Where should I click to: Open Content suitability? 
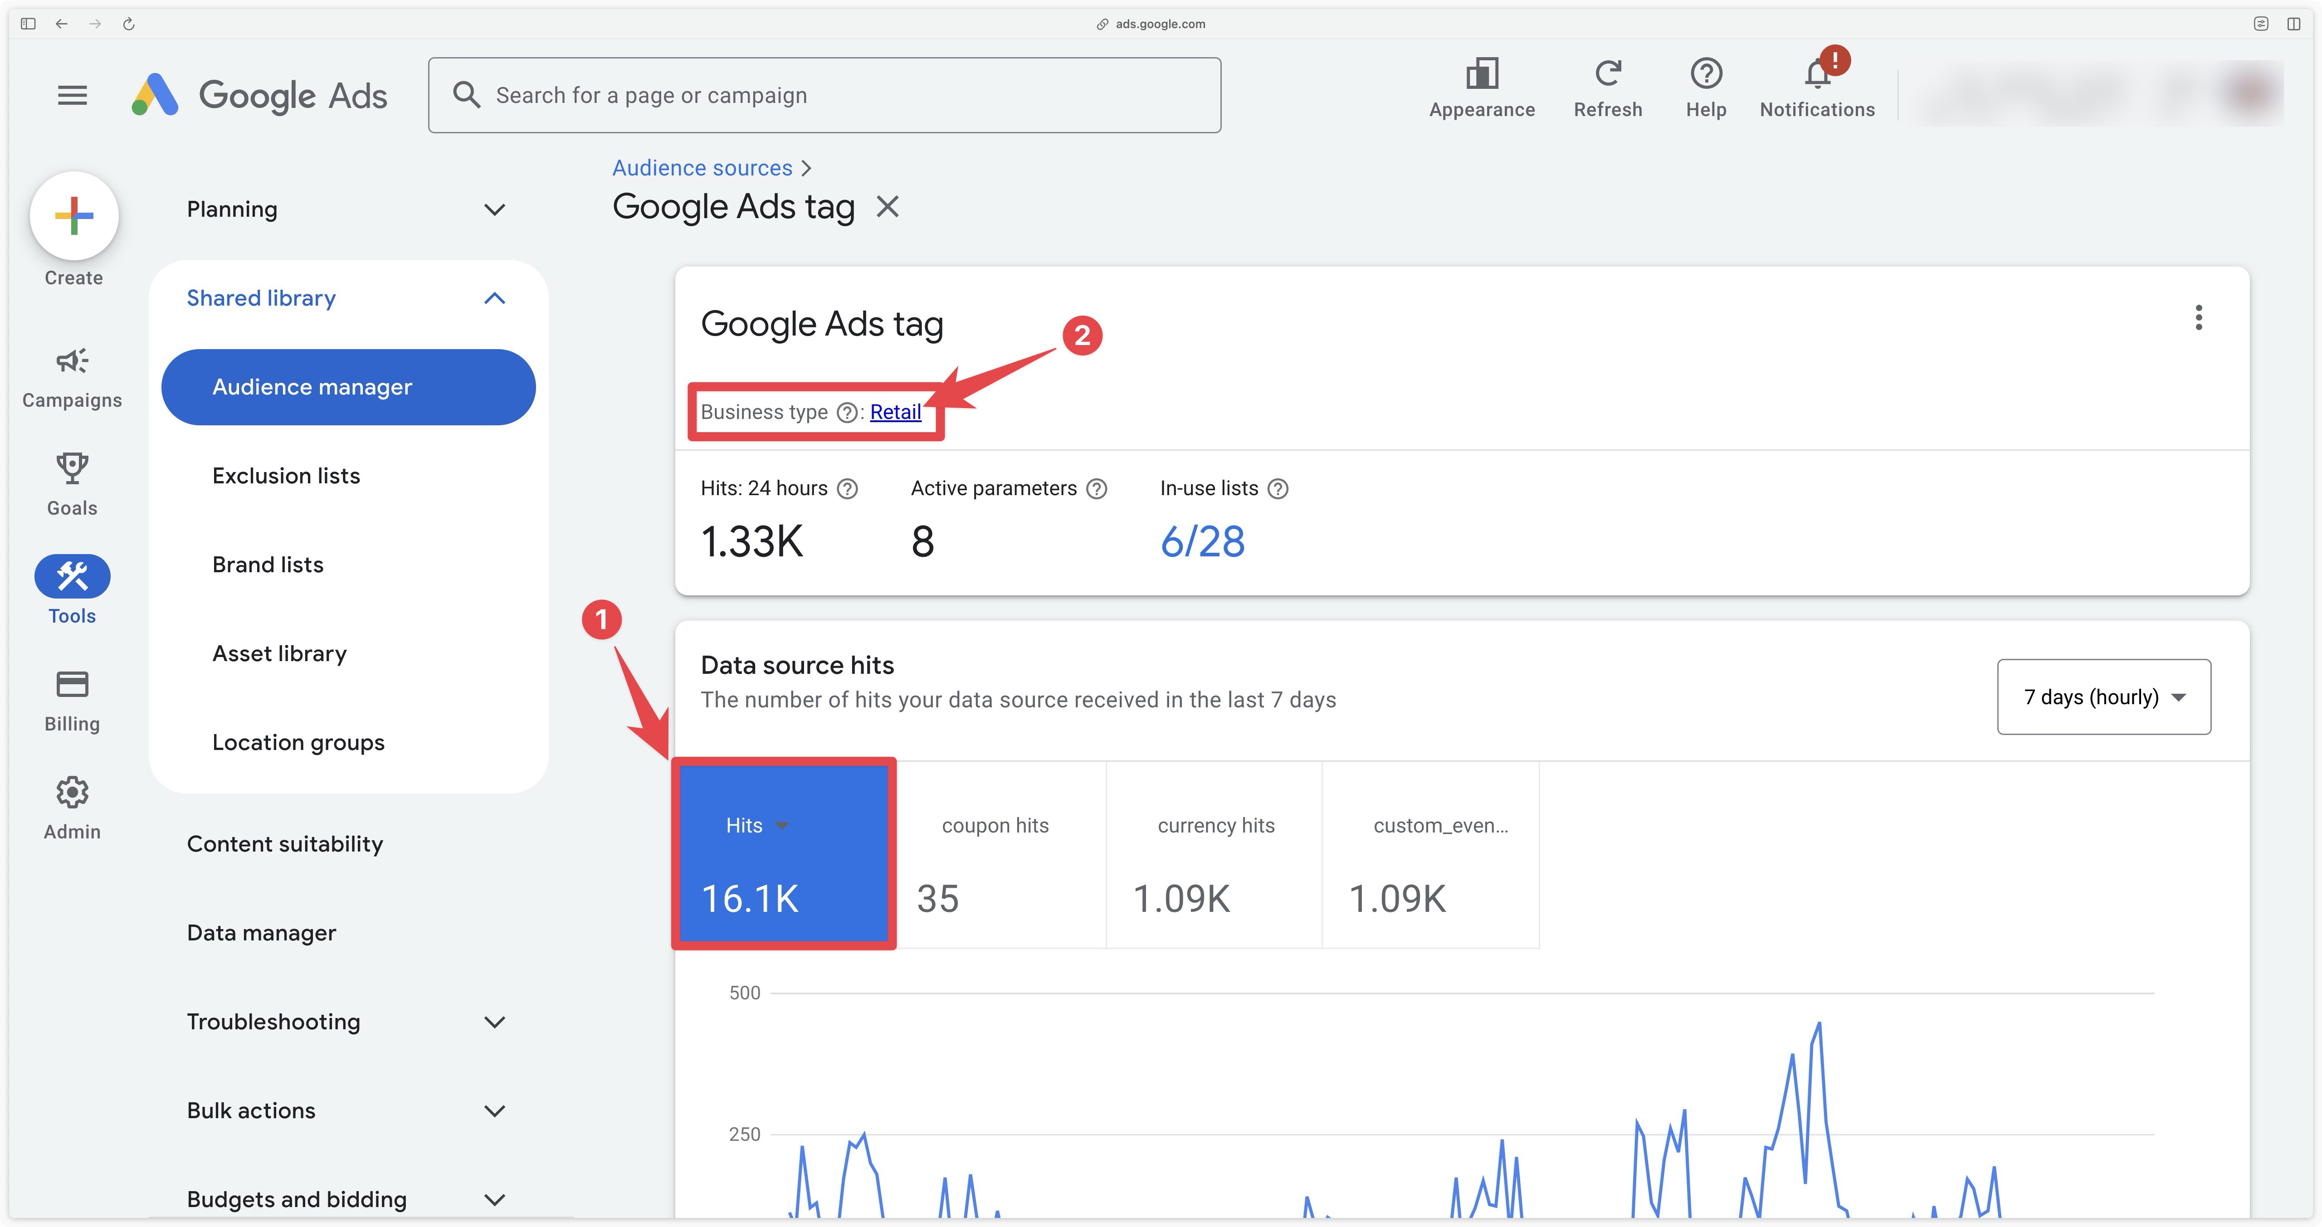285,844
